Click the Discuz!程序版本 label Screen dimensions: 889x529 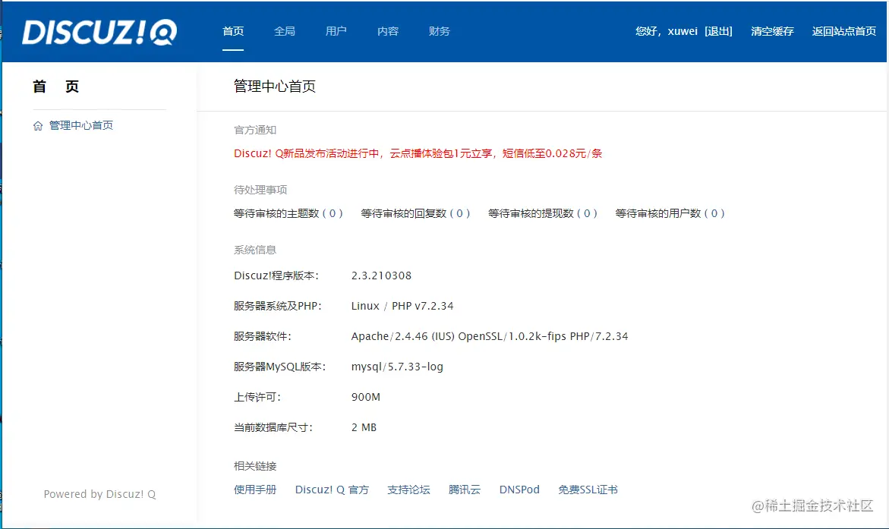click(x=276, y=276)
